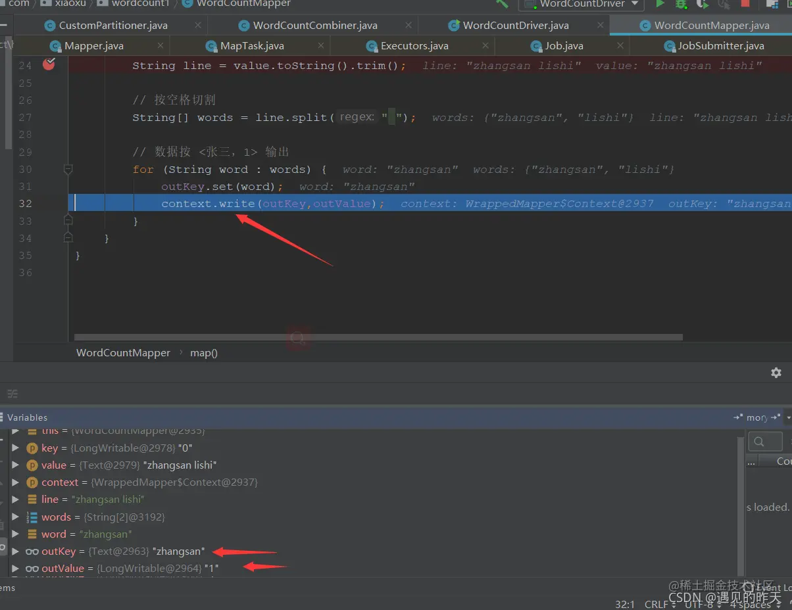
Task: Click the glasses watch icon beside outValue
Action: [x=32, y=568]
